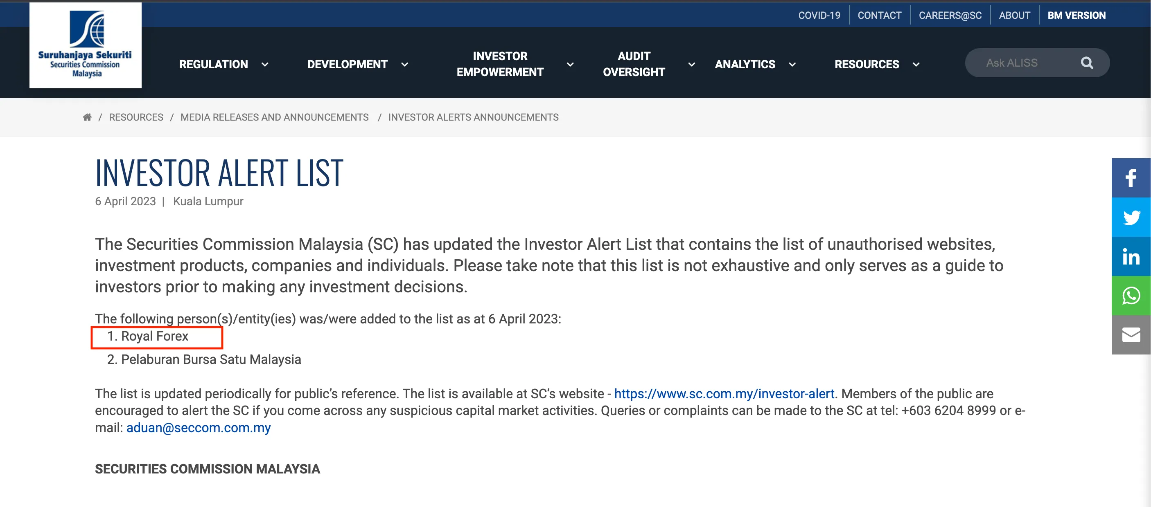Screen dimensions: 1151x507
Task: Click the aduan@seccom.com.my email link
Action: click(199, 427)
